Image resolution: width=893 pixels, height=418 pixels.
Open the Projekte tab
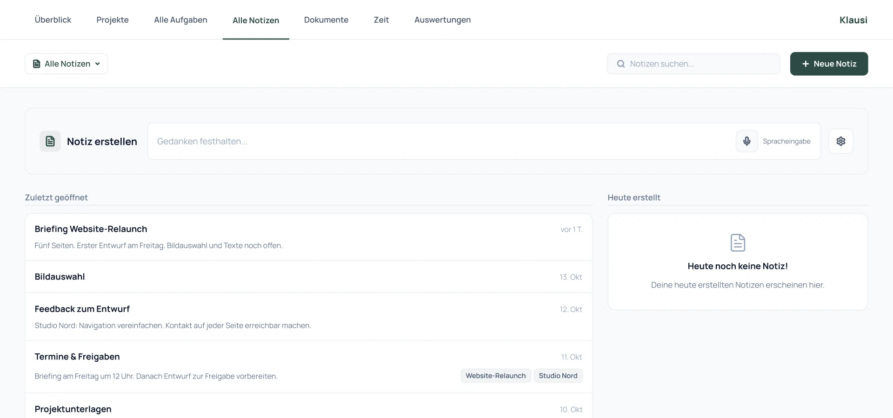tap(113, 20)
